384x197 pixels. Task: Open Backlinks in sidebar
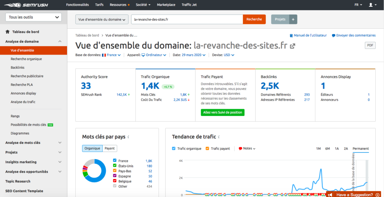tap(18, 67)
